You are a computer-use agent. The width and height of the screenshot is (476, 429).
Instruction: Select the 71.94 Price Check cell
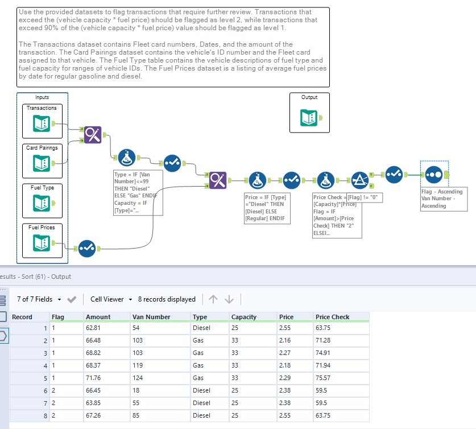(x=341, y=365)
